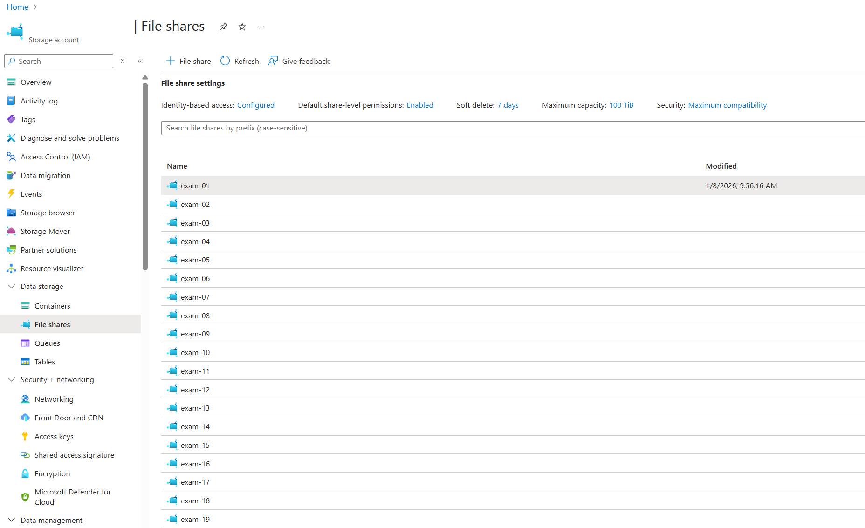Screen dimensions: 865x528
Task: Open the exam-01 file share
Action: point(195,185)
